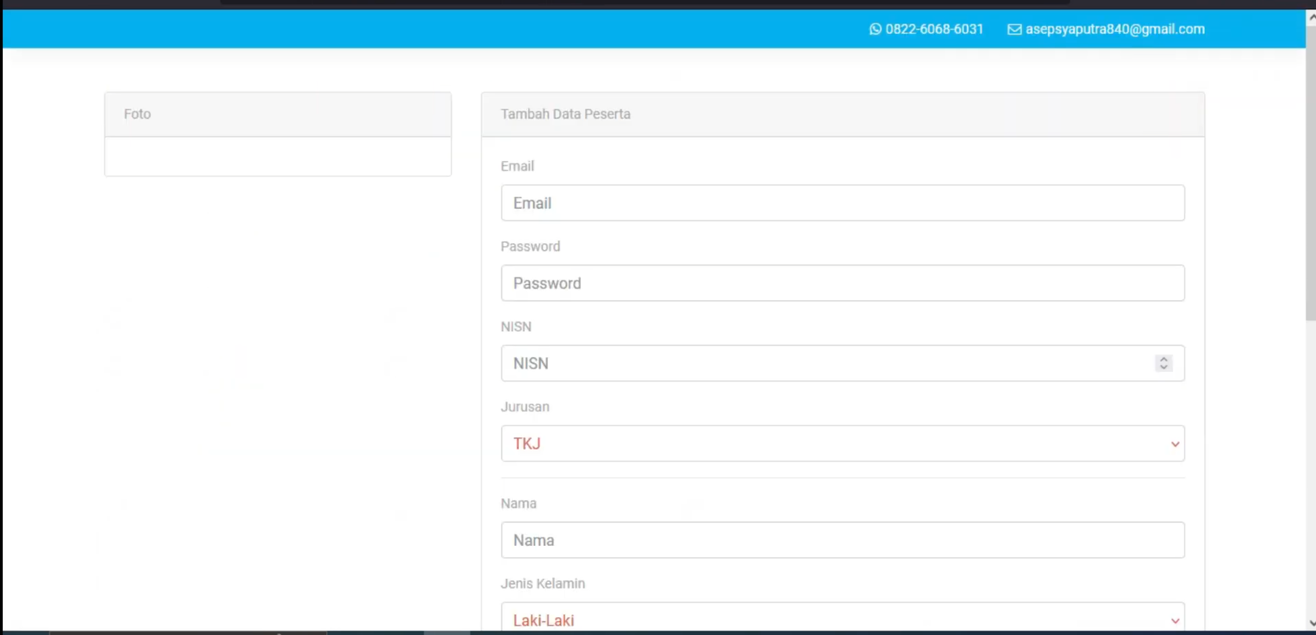Focus the Nama input field

click(843, 540)
